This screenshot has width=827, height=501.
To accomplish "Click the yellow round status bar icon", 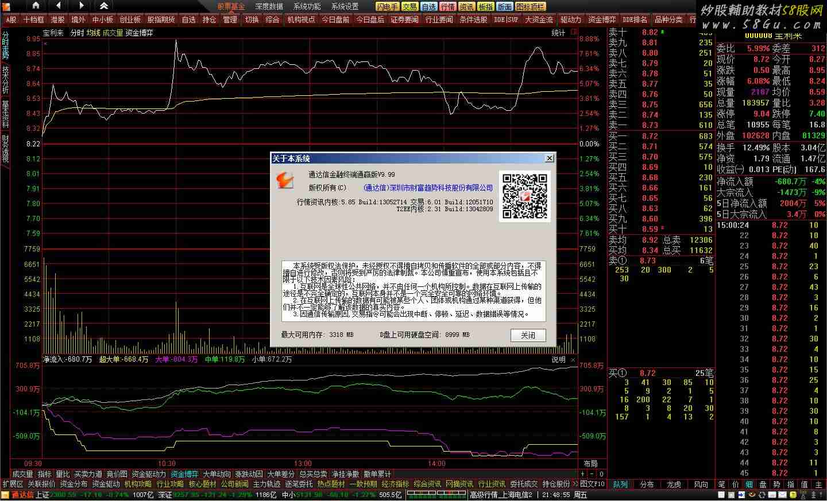I will pyautogui.click(x=793, y=495).
